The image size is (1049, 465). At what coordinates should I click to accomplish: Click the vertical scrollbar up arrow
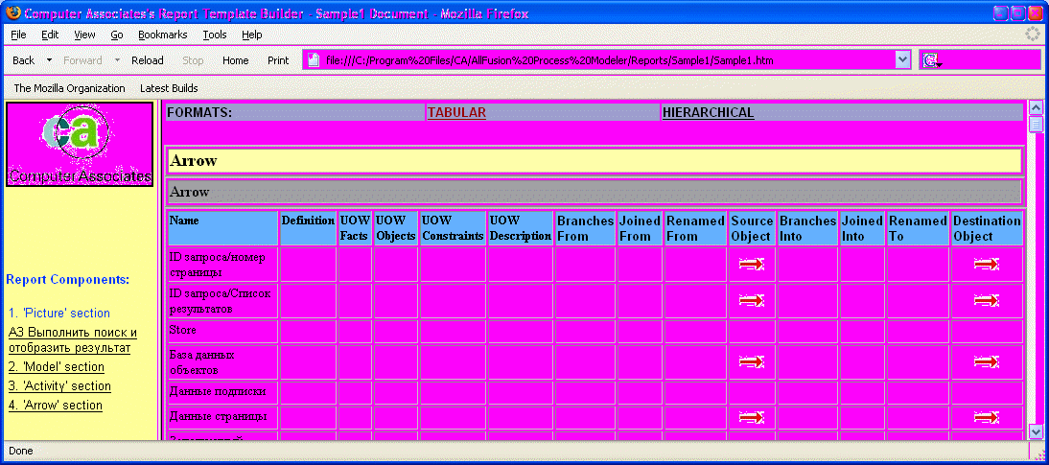[x=1036, y=107]
